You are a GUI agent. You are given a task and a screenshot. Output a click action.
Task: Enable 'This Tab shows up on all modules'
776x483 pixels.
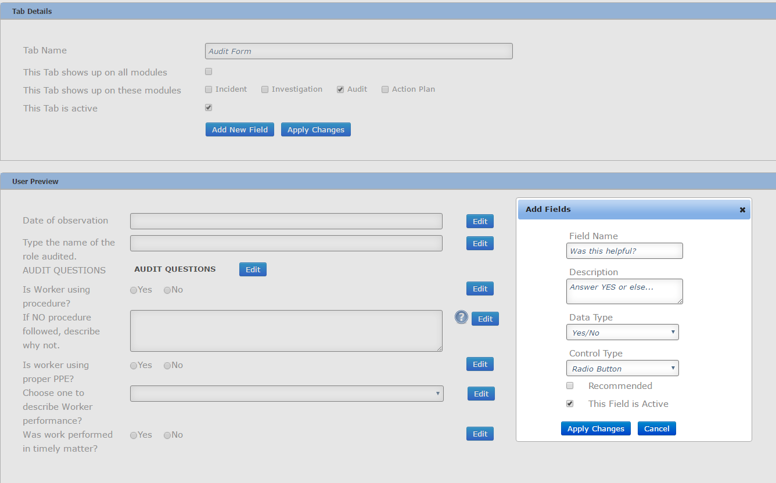click(209, 71)
